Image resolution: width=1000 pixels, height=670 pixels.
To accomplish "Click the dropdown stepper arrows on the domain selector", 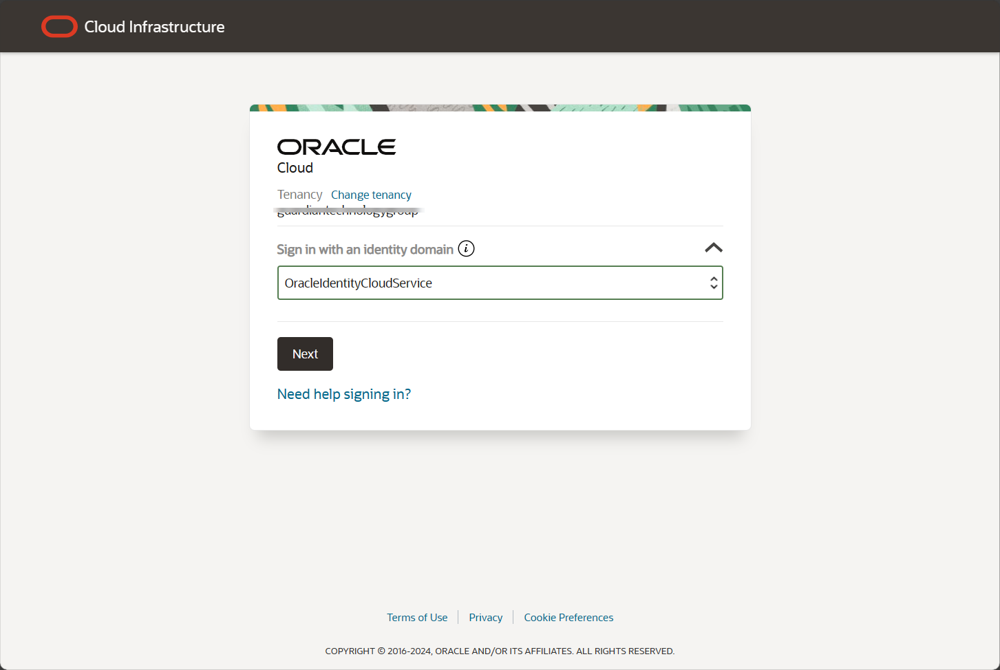I will point(714,283).
